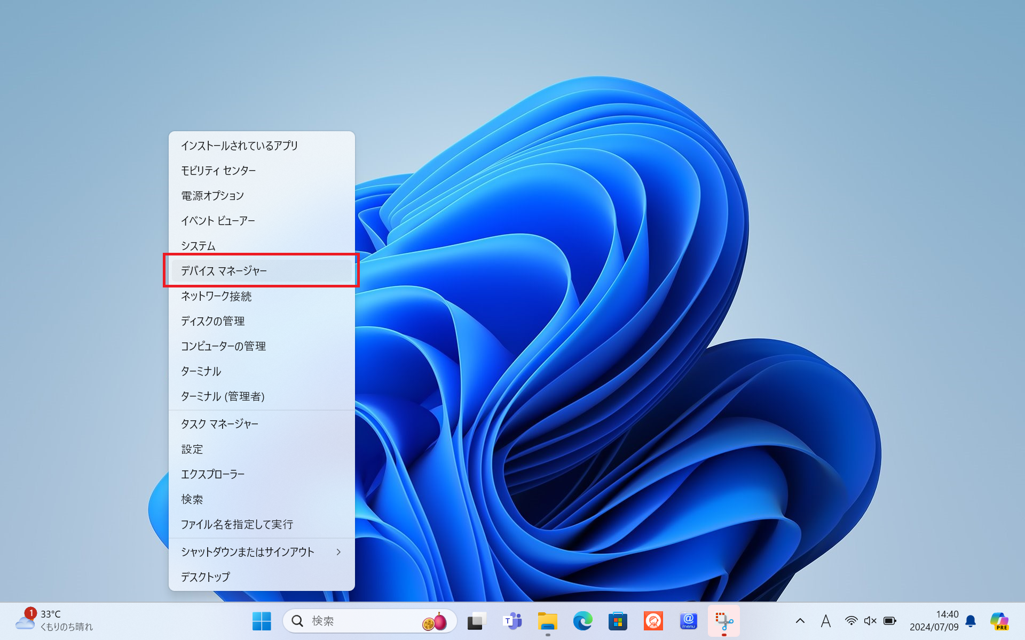
Task: Show hidden tray icons with the chevron
Action: (800, 621)
